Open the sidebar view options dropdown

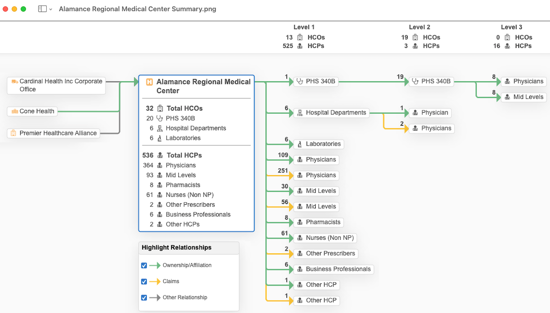tap(45, 9)
